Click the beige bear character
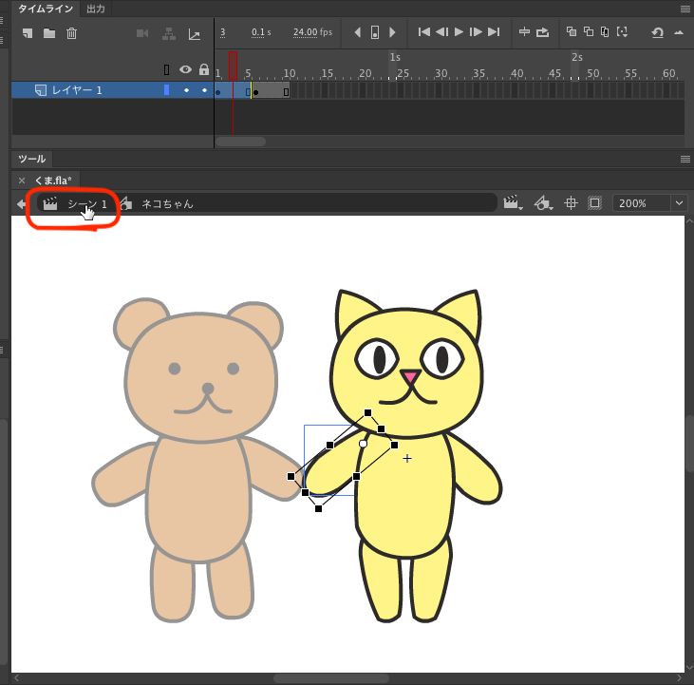This screenshot has height=685, width=694. tap(198, 461)
